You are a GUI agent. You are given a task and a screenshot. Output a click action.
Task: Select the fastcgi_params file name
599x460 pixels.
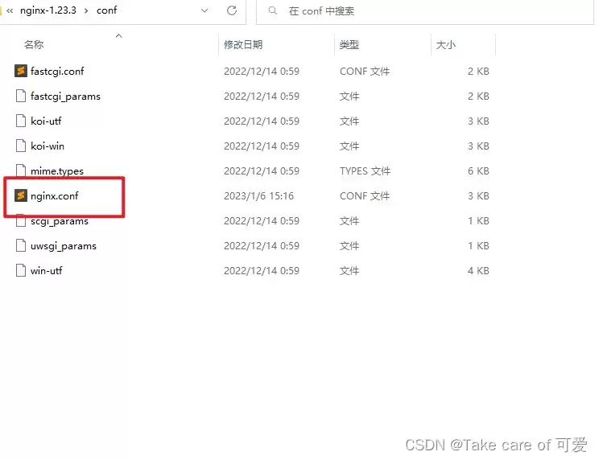pos(65,97)
